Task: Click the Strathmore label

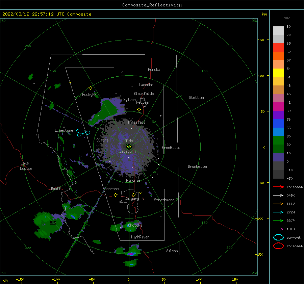Action: click(164, 200)
